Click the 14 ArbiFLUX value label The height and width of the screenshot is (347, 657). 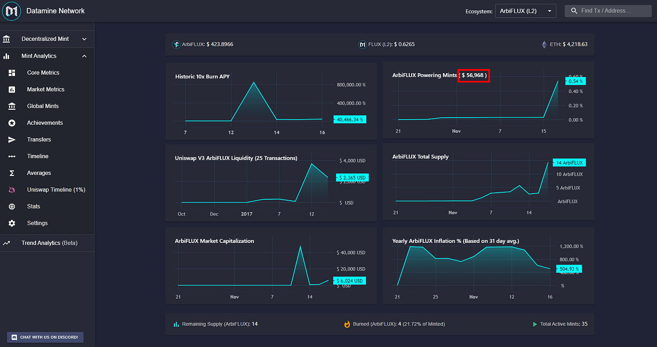point(569,163)
